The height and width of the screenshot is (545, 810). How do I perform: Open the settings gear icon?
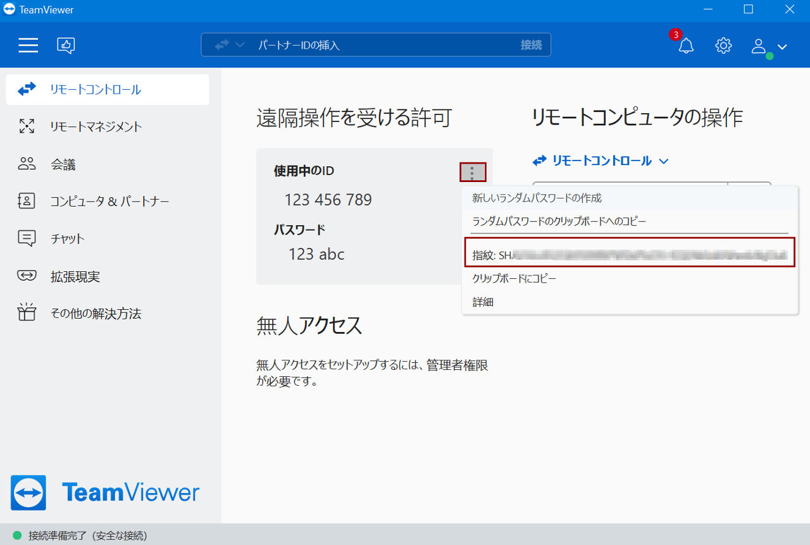pyautogui.click(x=723, y=46)
